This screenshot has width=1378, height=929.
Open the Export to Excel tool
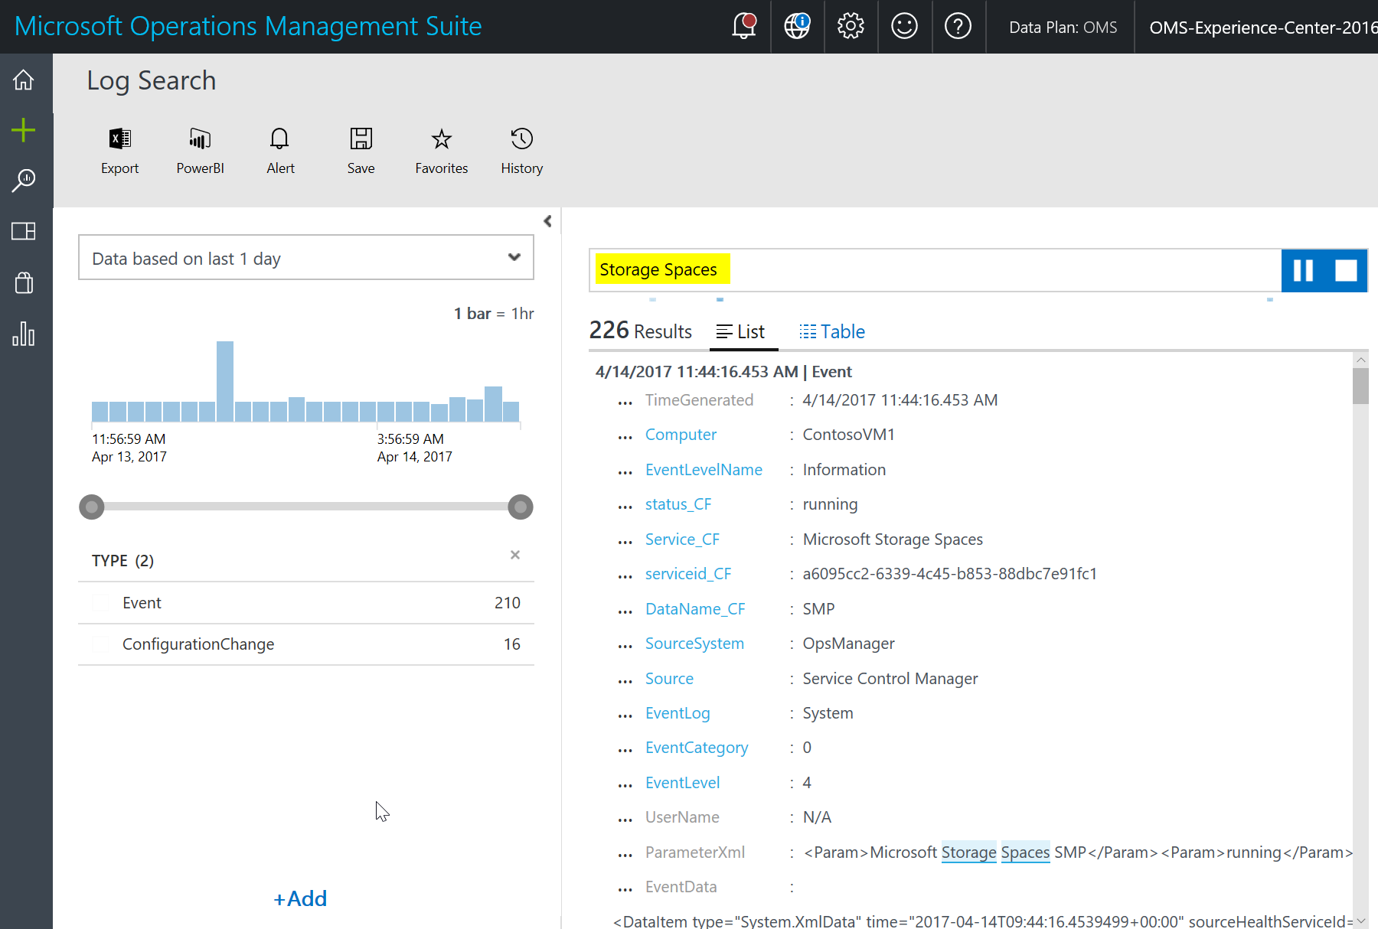tap(120, 152)
